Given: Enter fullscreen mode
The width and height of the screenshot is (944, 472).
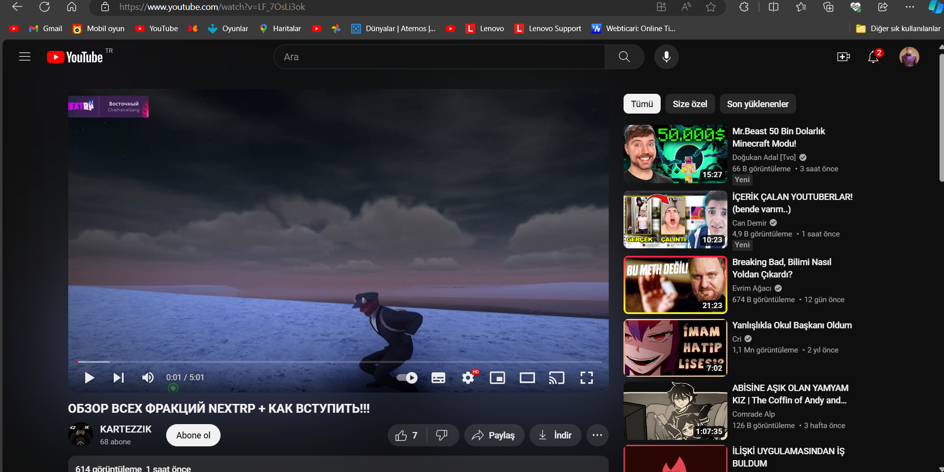Looking at the screenshot, I should pyautogui.click(x=586, y=378).
